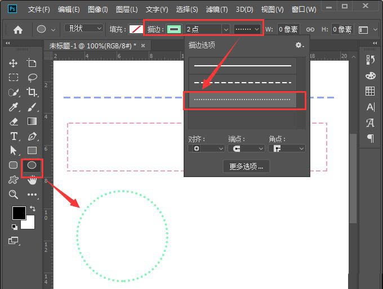Open the stroke options gear menu
The height and width of the screenshot is (289, 383).
300,45
